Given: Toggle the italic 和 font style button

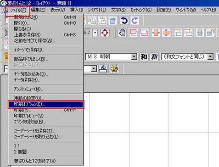Looking at the screenshot, I should (x=154, y=57).
